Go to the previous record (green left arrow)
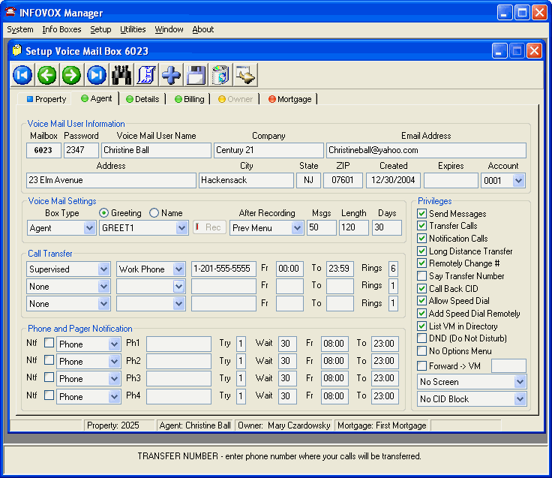This screenshot has width=552, height=478. click(x=46, y=75)
